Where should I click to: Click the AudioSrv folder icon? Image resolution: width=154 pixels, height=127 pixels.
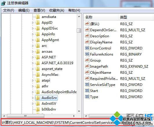click(x=38, y=98)
